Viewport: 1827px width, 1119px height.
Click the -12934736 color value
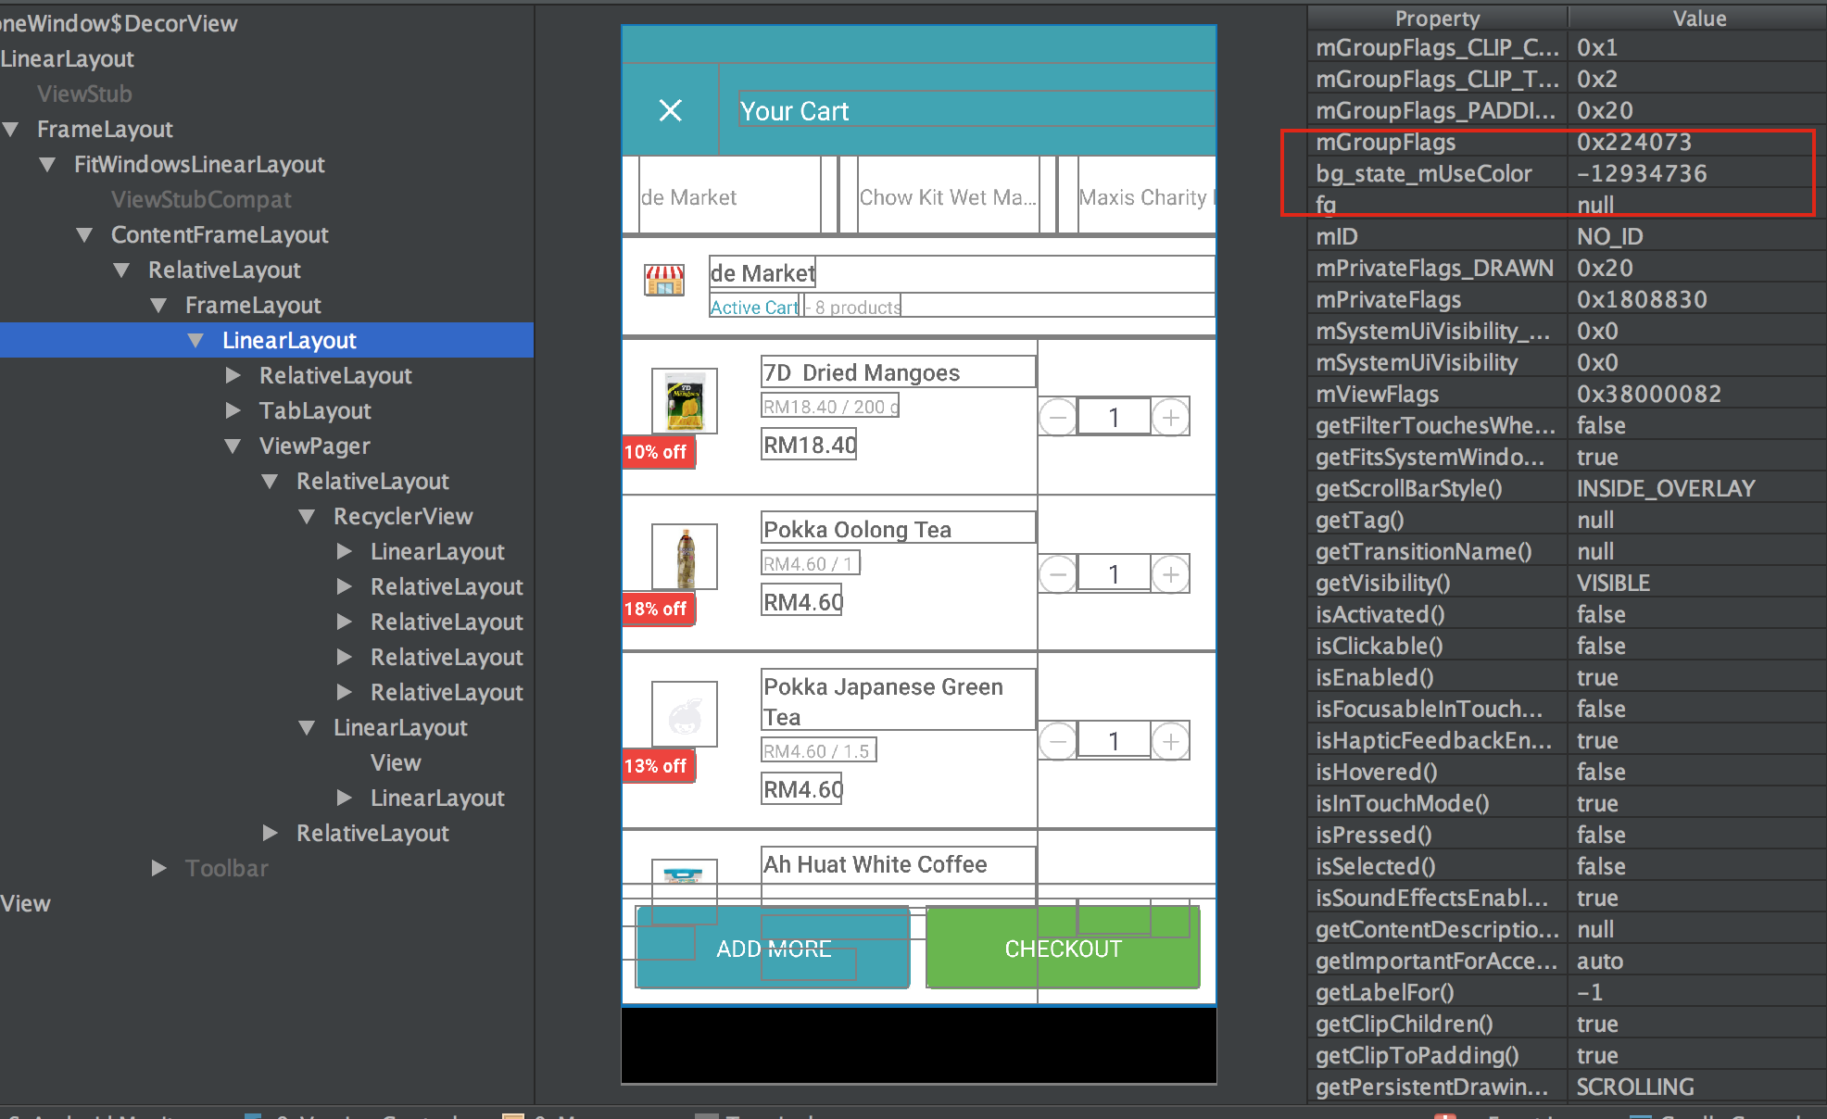click(x=1642, y=174)
